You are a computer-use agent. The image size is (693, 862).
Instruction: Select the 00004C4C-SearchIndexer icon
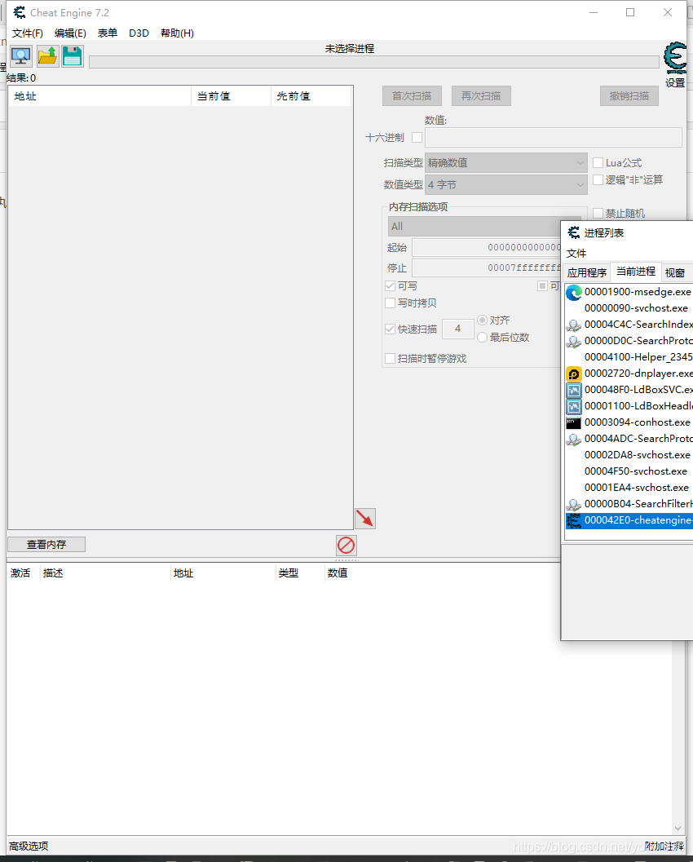[x=574, y=325]
